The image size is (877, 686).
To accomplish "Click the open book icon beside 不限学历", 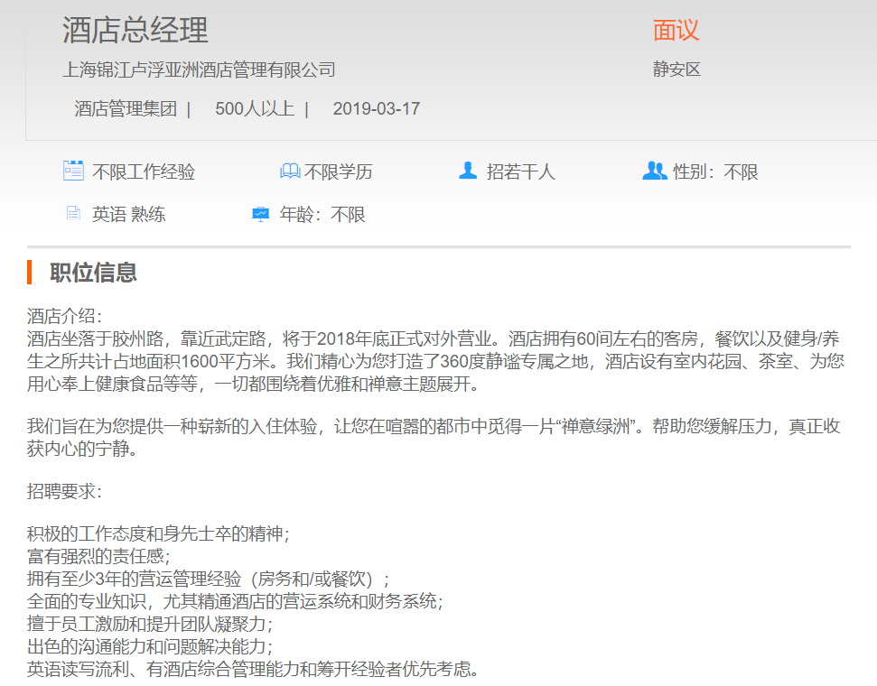I will (290, 171).
